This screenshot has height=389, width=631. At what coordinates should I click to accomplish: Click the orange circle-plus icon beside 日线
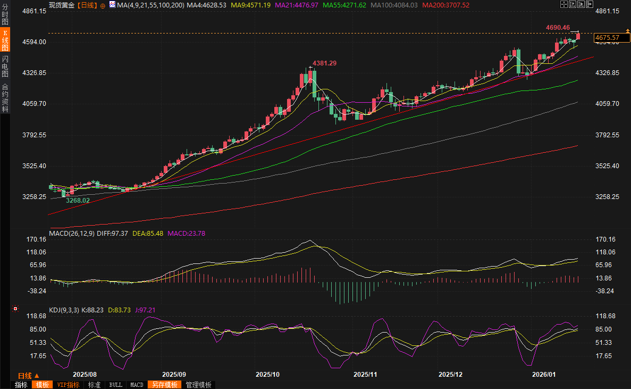103,5
